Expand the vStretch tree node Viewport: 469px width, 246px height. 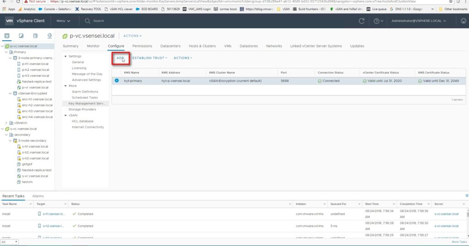6,123
